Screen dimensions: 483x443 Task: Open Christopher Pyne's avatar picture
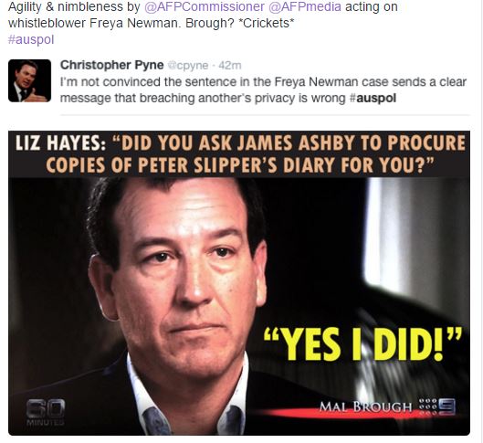pyautogui.click(x=29, y=80)
